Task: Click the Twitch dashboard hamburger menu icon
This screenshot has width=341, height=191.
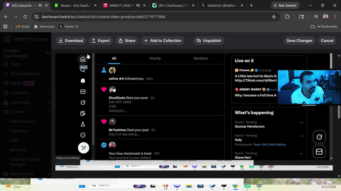Action: click(x=7, y=39)
